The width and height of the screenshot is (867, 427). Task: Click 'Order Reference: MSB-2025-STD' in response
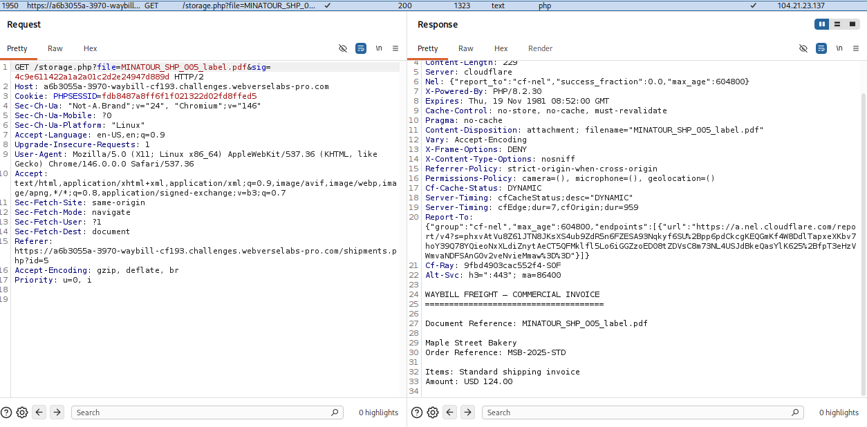point(495,352)
